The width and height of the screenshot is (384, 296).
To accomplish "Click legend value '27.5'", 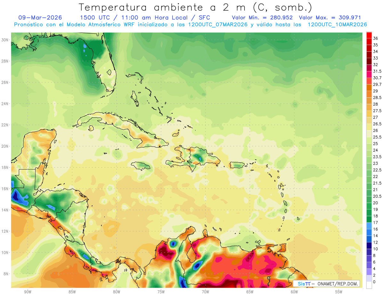I will [x=377, y=111].
